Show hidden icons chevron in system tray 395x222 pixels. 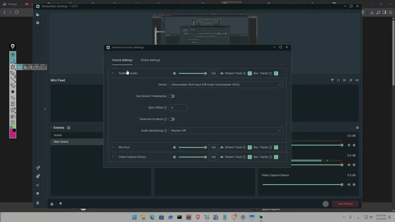(344, 217)
